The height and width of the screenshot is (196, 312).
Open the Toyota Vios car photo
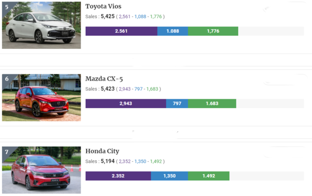click(x=42, y=25)
